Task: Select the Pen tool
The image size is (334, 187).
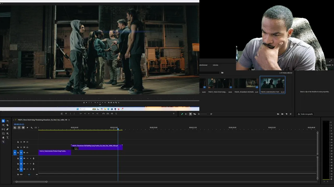Action: click(7, 129)
